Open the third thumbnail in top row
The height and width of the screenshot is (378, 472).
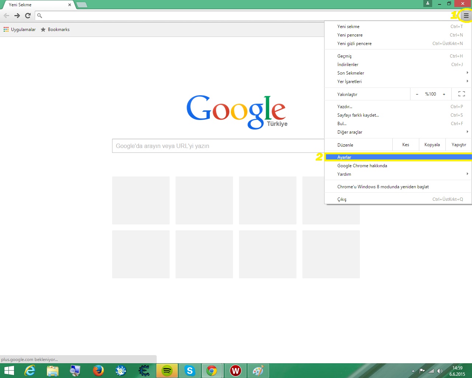268,200
